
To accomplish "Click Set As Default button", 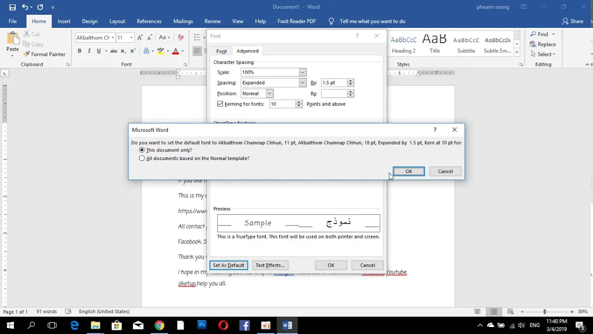I will tap(228, 265).
